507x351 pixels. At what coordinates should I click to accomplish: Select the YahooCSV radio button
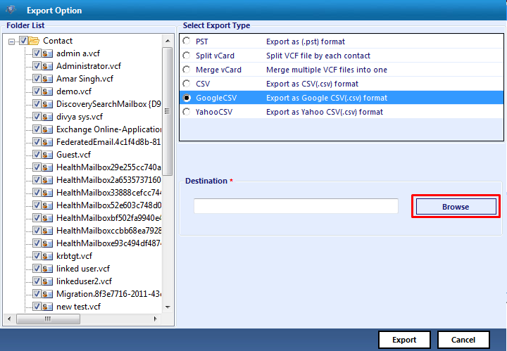tap(187, 112)
